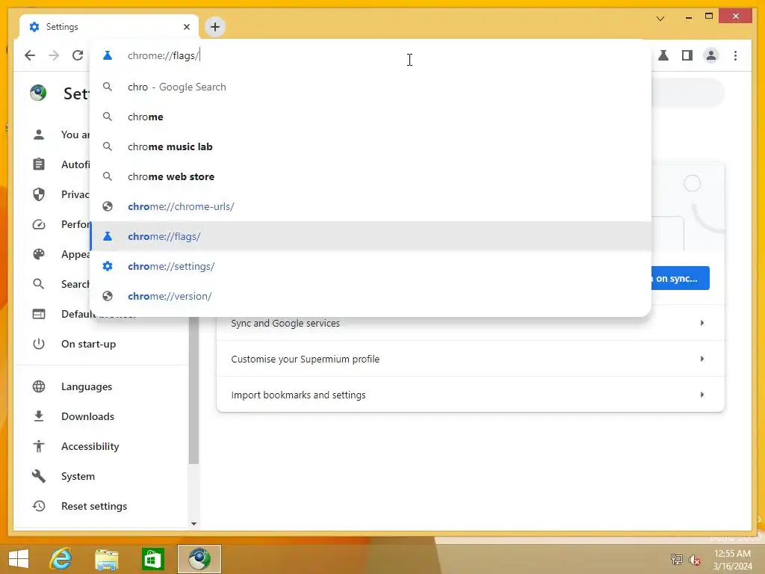Expand Sync and Google services row
The height and width of the screenshot is (574, 765).
click(x=471, y=323)
